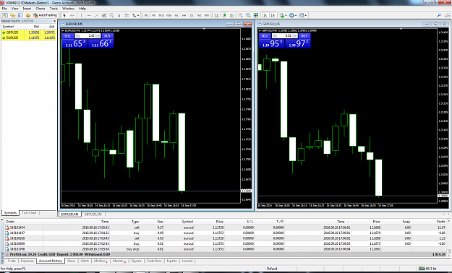Screen dimensions: 452x273
Task: Click the Zoom In magnifier icon
Action: 240,15
